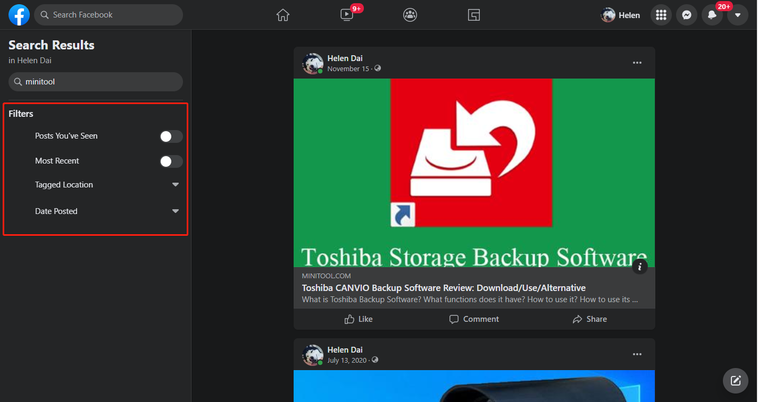Click the Search Results heading
This screenshot has width=758, height=402.
(x=52, y=45)
